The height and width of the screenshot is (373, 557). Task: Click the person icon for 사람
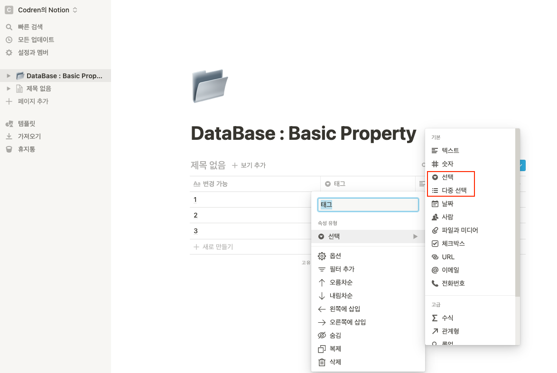tap(435, 217)
